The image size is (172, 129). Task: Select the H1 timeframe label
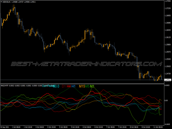pos(73,86)
